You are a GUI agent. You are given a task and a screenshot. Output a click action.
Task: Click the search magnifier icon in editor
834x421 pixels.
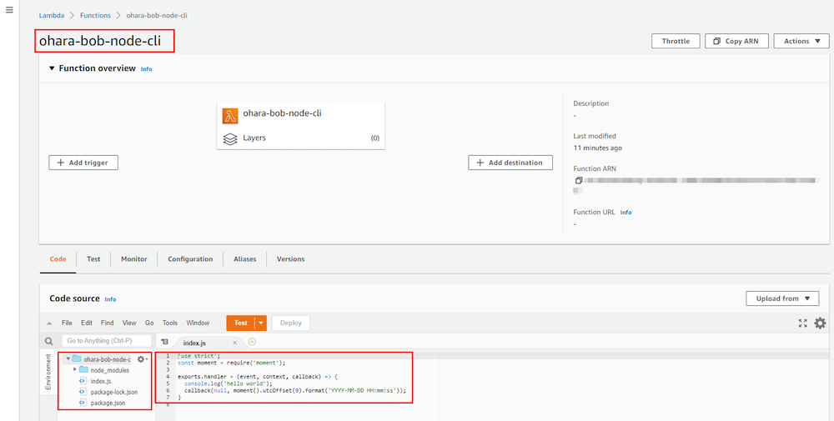(x=49, y=341)
